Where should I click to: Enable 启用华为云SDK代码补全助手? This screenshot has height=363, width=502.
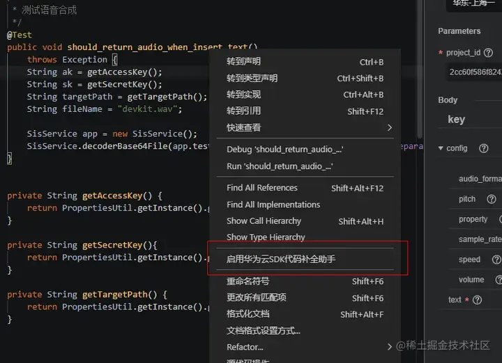click(305, 259)
